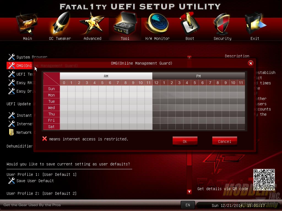Click the 0 AM hour column header
Image resolution: width=282 pixels, height=211 pixels.
pos(64,82)
